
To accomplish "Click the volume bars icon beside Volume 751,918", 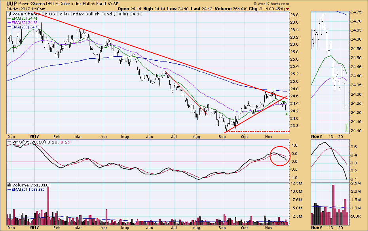I will (x=9, y=185).
